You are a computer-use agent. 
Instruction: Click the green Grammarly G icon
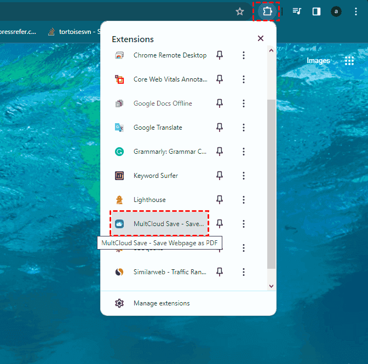[119, 152]
